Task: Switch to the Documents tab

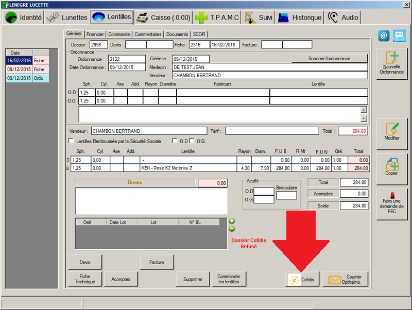Action: 177,34
